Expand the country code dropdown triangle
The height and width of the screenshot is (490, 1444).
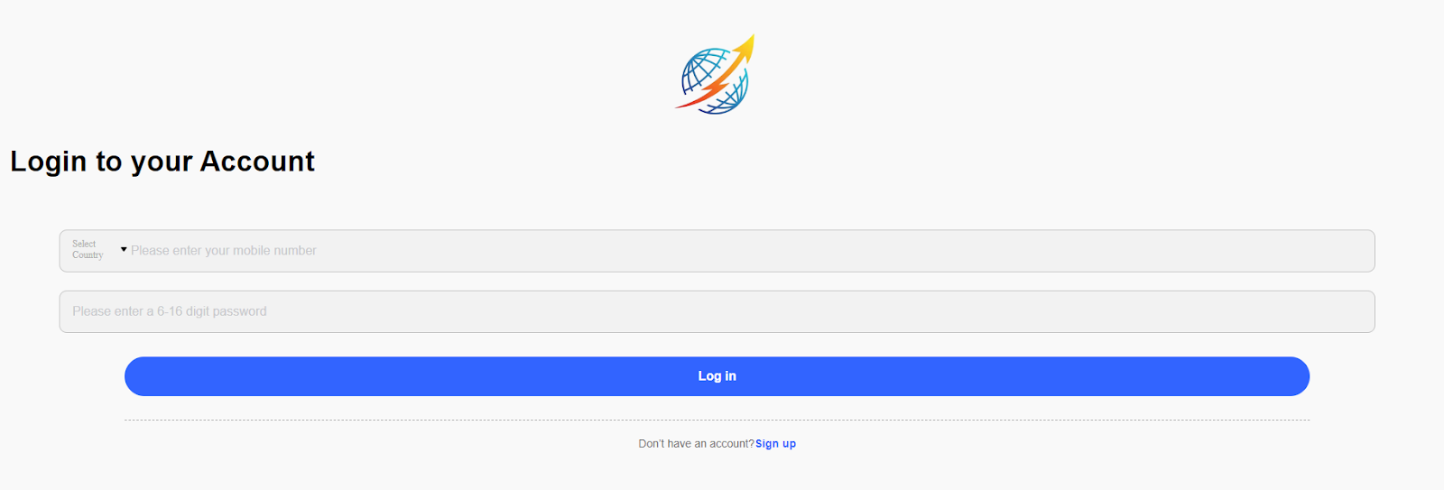point(124,249)
